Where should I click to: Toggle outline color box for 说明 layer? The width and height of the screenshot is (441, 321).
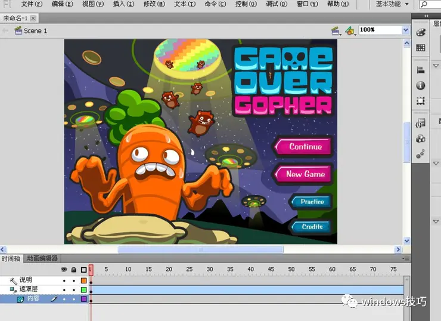[84, 280]
